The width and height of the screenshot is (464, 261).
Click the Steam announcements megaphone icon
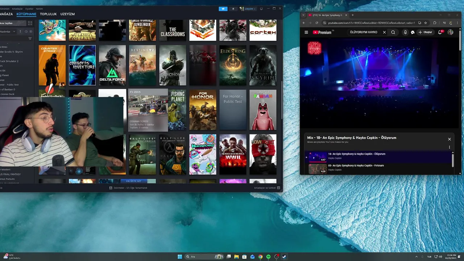point(223,9)
